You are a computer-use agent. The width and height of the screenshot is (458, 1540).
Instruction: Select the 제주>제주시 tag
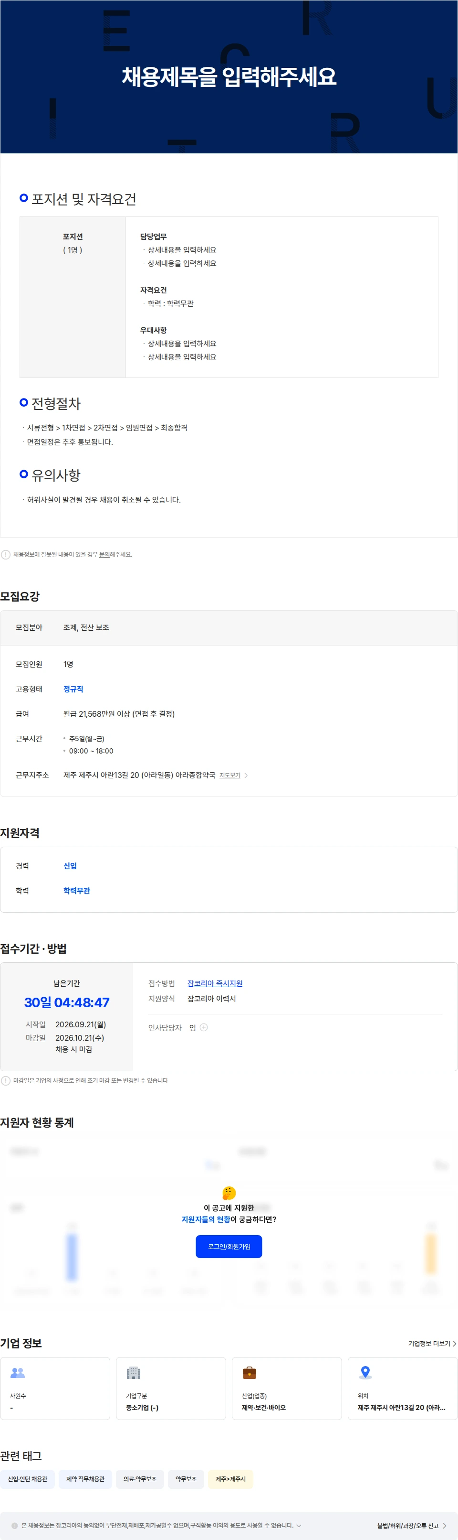230,1479
